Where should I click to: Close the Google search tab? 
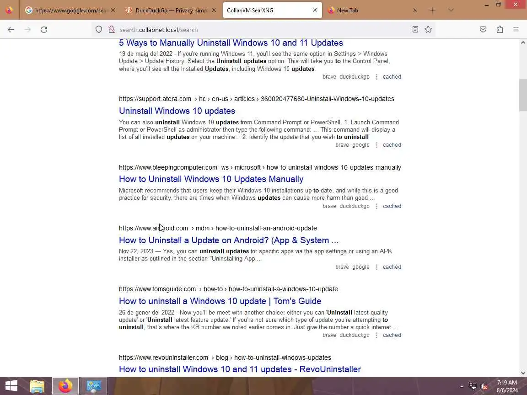pos(113,11)
